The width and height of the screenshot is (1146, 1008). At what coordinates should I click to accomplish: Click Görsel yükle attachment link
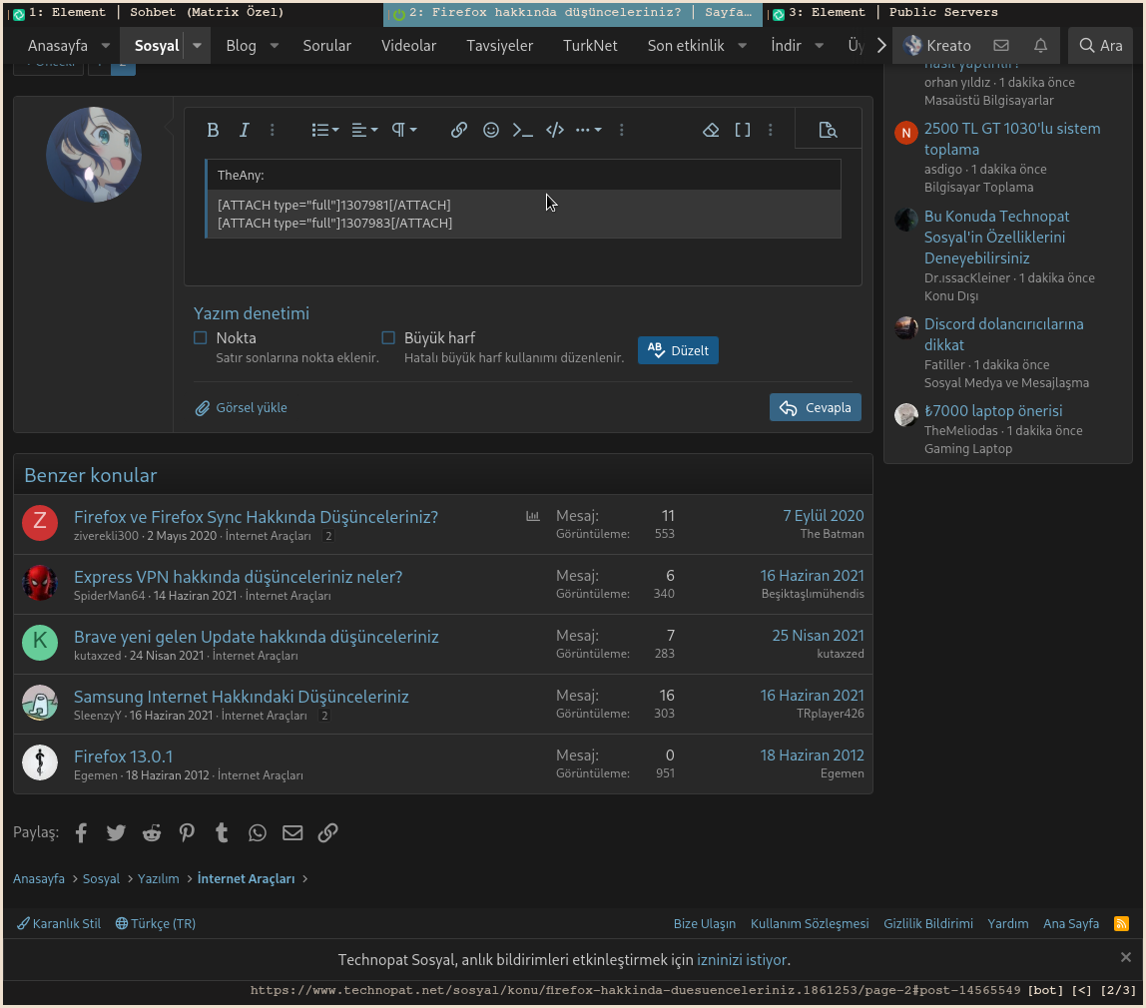tap(242, 407)
